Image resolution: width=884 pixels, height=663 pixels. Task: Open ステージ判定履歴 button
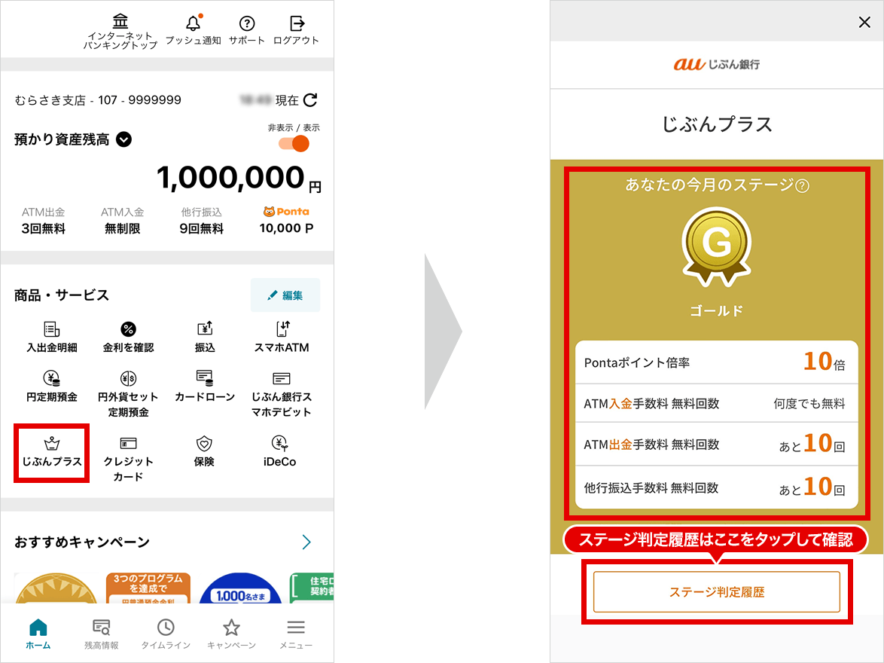click(717, 592)
